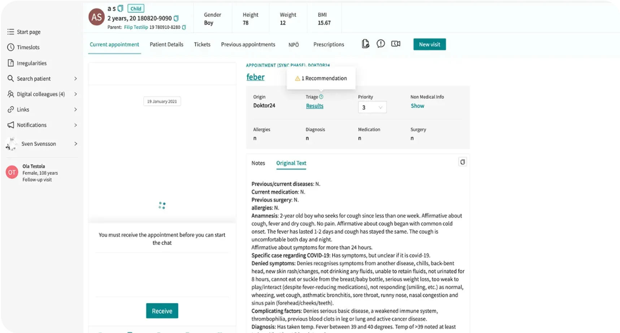Click the exclamation alert speech bubble icon
The image size is (620, 333).
click(x=381, y=44)
